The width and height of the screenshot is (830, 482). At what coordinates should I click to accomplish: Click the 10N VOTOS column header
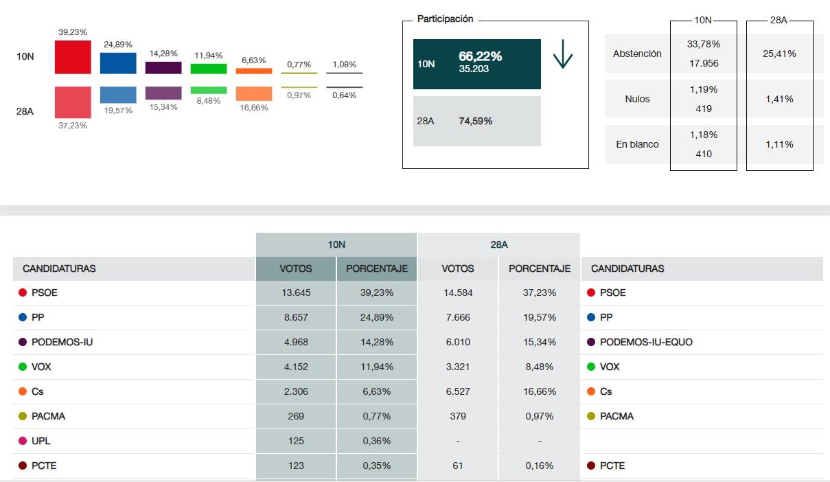coord(296,268)
